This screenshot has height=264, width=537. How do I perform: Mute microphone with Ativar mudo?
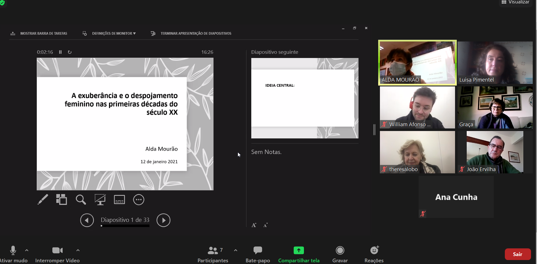pos(13,253)
